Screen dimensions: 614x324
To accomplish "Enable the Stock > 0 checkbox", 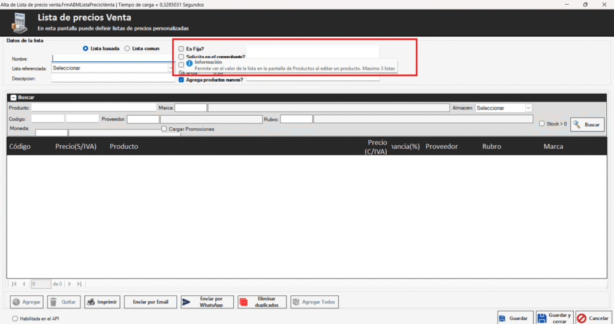I will (x=542, y=124).
